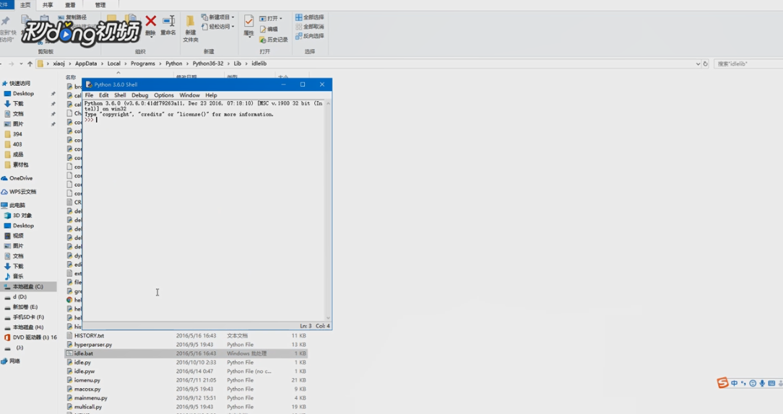
Task: Open the Edit menu in IDLE shell
Action: [103, 95]
